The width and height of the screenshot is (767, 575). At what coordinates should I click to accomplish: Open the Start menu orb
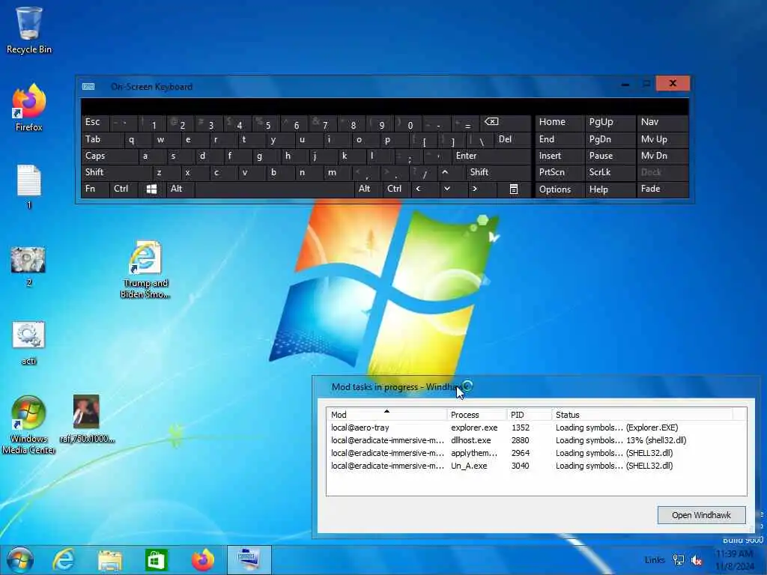(x=20, y=560)
